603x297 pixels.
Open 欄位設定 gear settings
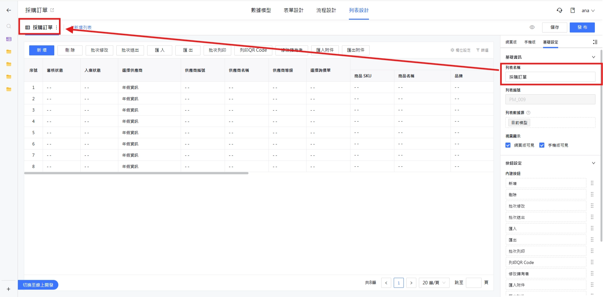click(x=461, y=50)
